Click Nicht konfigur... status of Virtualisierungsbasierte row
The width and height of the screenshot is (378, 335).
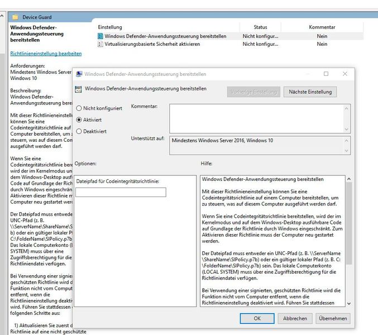[x=260, y=44]
